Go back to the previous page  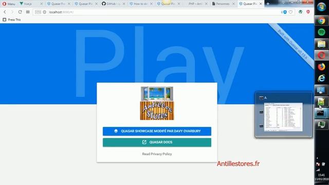point(5,12)
